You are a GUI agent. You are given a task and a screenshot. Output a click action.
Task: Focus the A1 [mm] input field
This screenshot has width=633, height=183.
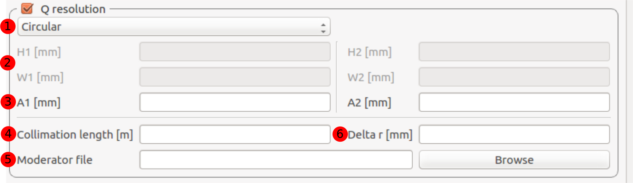(235, 102)
